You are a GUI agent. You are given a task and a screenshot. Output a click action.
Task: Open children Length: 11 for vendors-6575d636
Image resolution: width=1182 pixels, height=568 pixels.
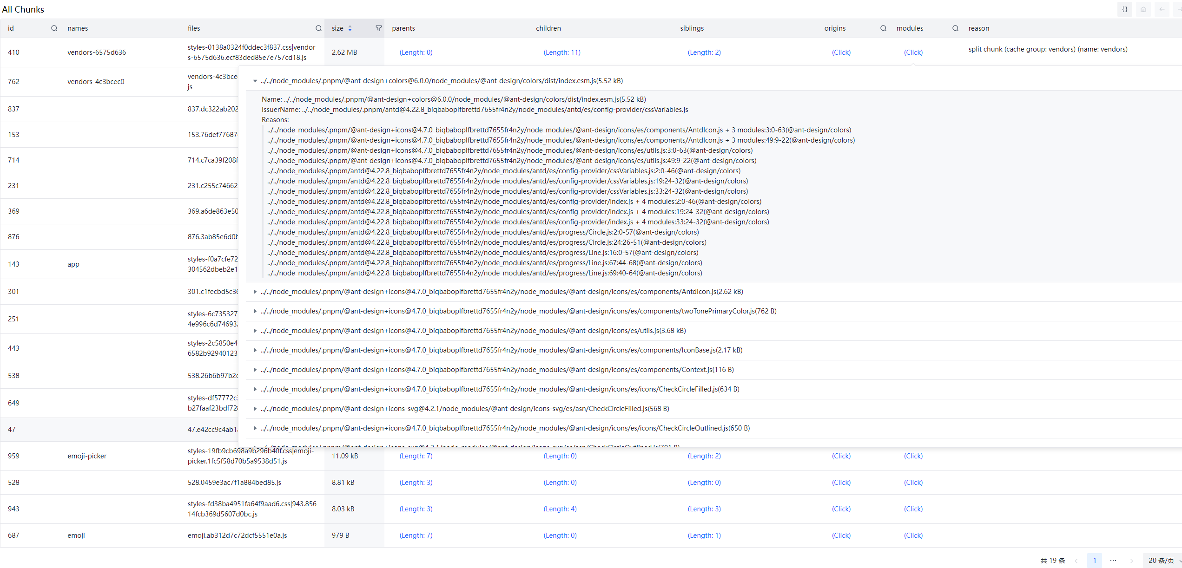click(x=562, y=52)
